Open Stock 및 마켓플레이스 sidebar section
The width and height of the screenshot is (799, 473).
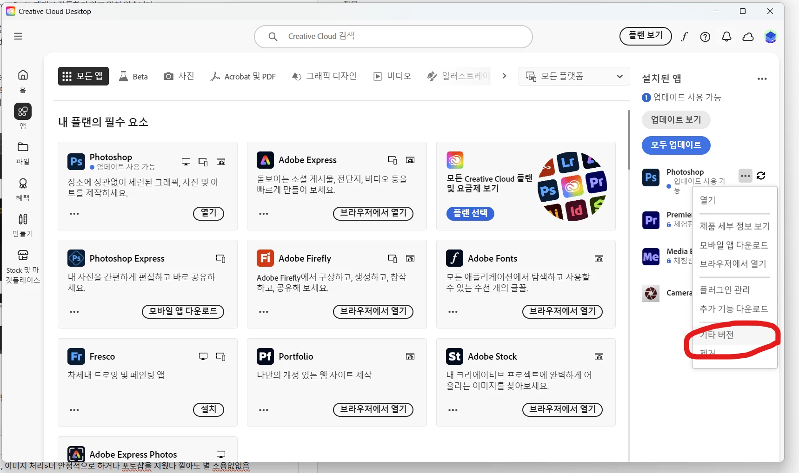[x=23, y=267]
